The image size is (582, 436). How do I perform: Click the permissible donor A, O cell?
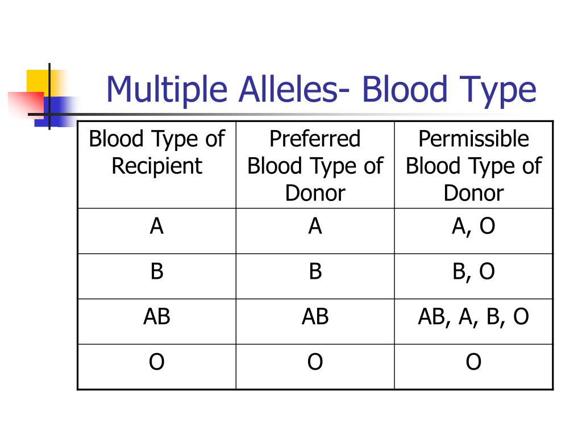(473, 231)
